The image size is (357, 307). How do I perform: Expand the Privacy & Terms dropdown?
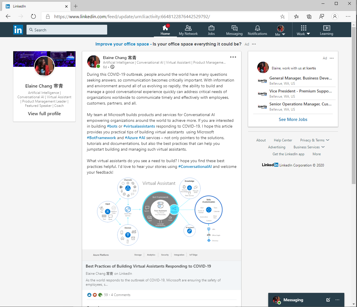point(315,140)
